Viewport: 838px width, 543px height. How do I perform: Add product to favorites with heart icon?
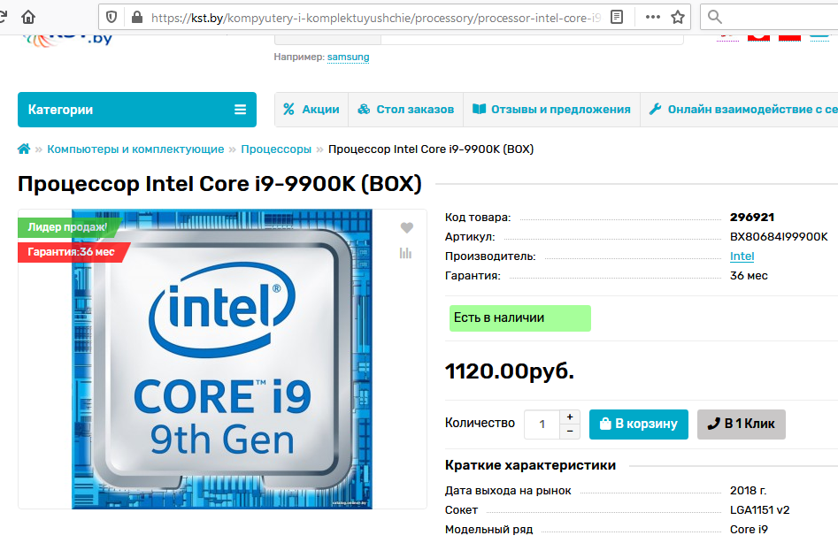[x=407, y=227]
